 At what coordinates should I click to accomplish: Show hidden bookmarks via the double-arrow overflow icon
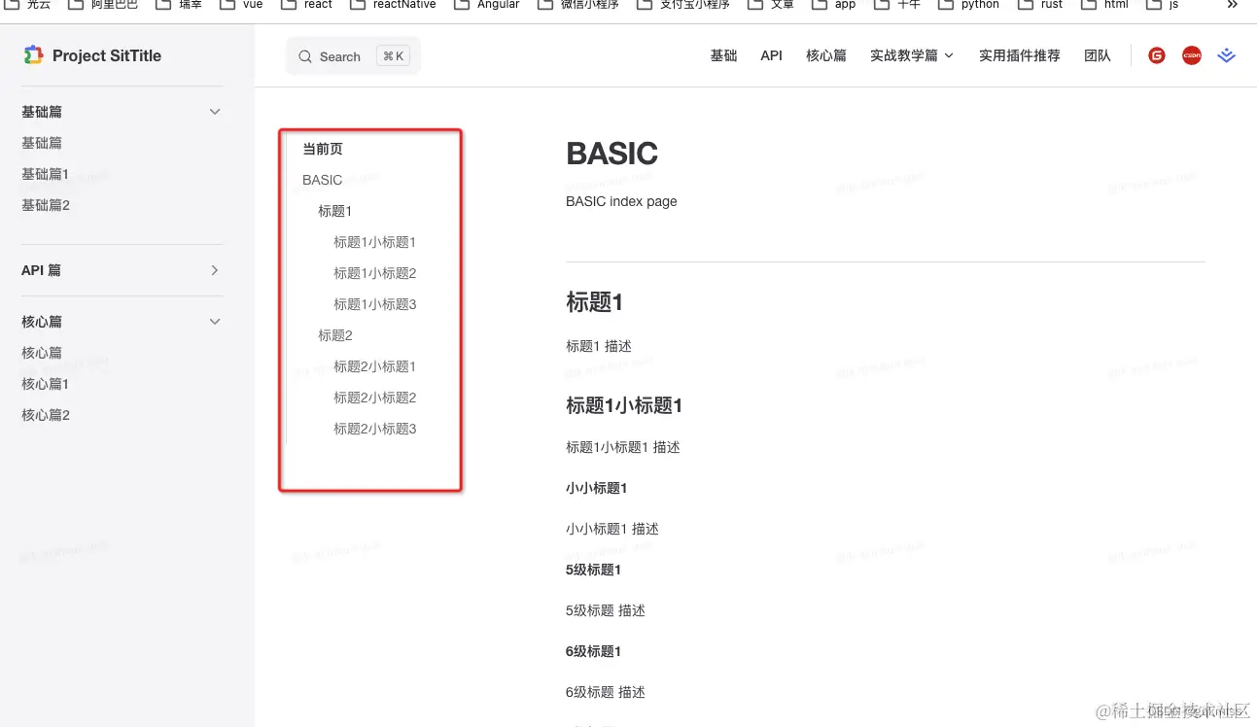1233,4
